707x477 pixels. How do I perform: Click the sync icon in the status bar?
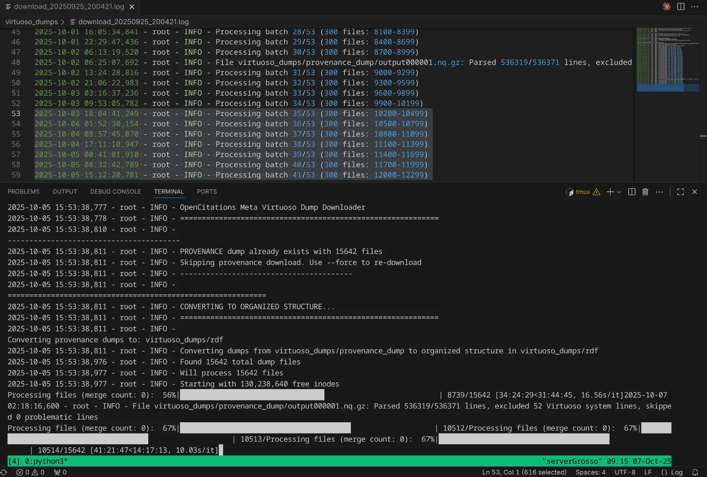[4, 472]
